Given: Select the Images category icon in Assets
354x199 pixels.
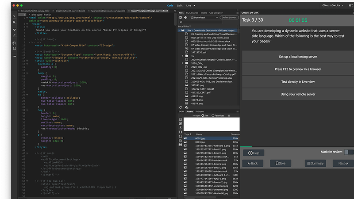Looking at the screenshot, I should [181, 119].
